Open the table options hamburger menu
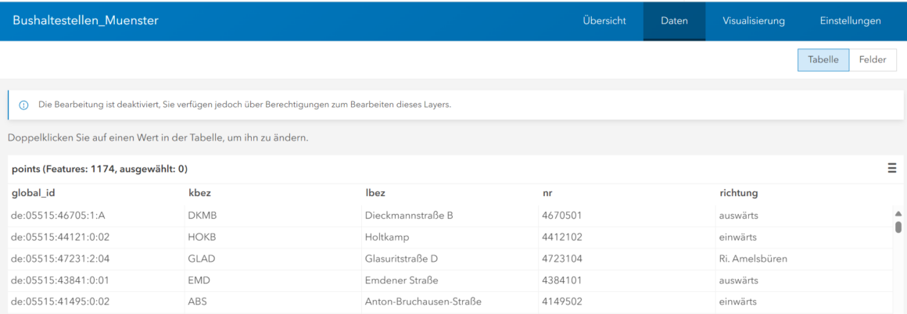The height and width of the screenshot is (314, 907). click(x=891, y=168)
